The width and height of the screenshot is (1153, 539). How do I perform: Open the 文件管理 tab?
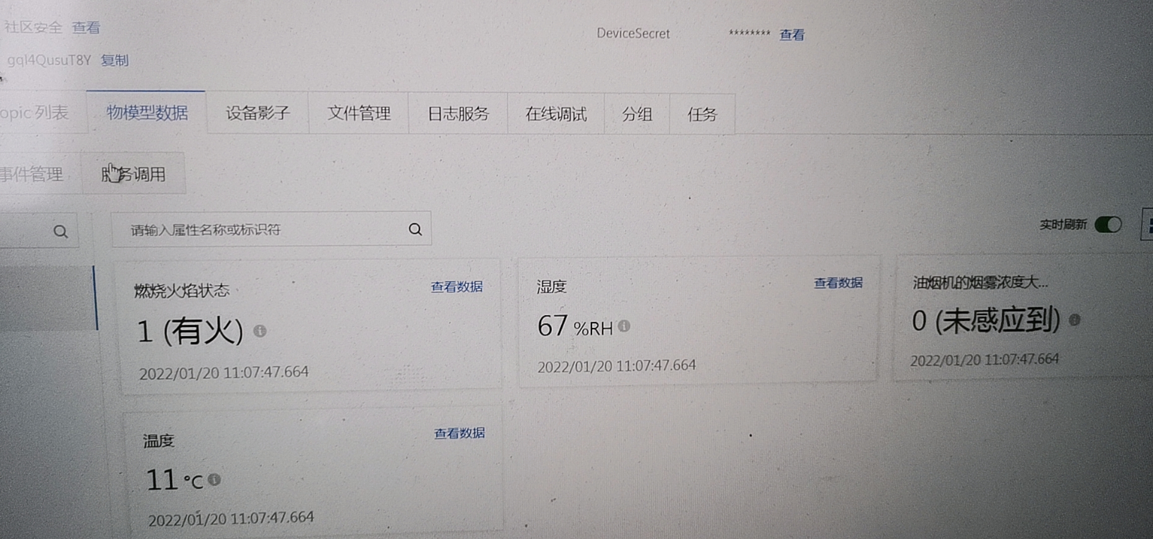(x=359, y=114)
